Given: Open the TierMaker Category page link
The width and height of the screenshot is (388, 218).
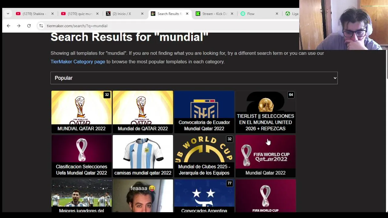Looking at the screenshot, I should [78, 61].
